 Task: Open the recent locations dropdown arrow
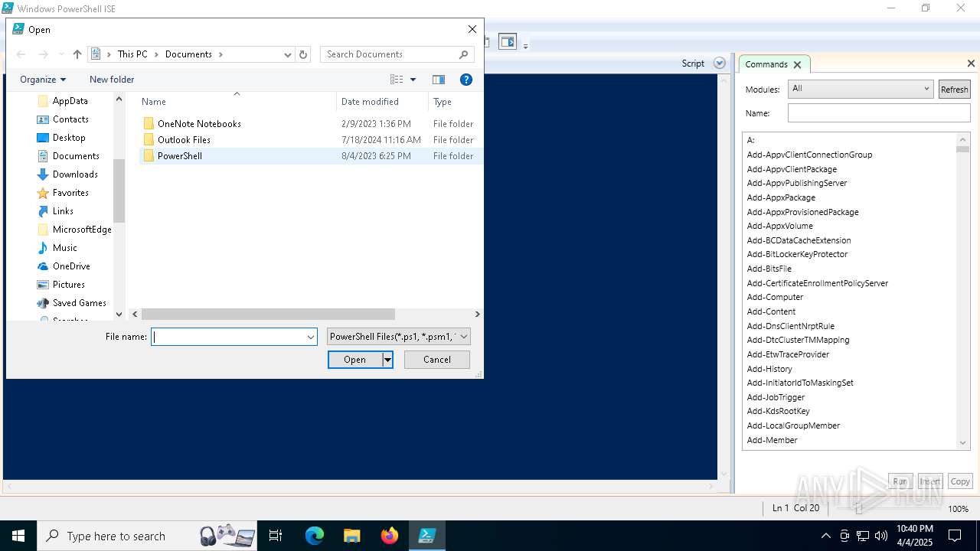click(x=62, y=54)
